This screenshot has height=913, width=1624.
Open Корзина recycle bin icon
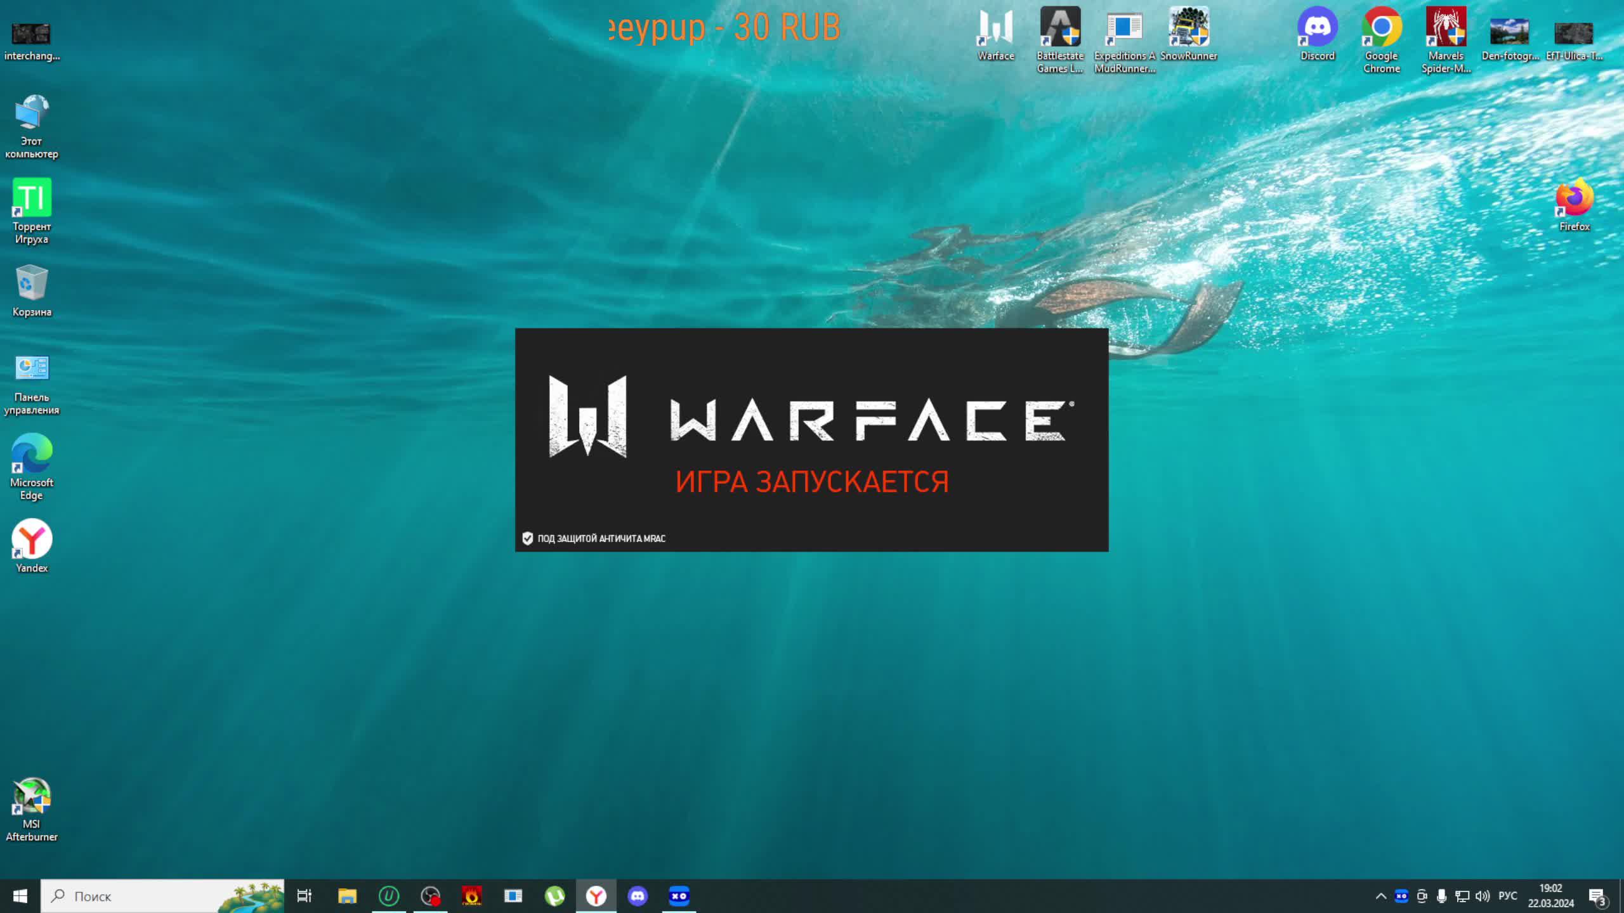(32, 284)
